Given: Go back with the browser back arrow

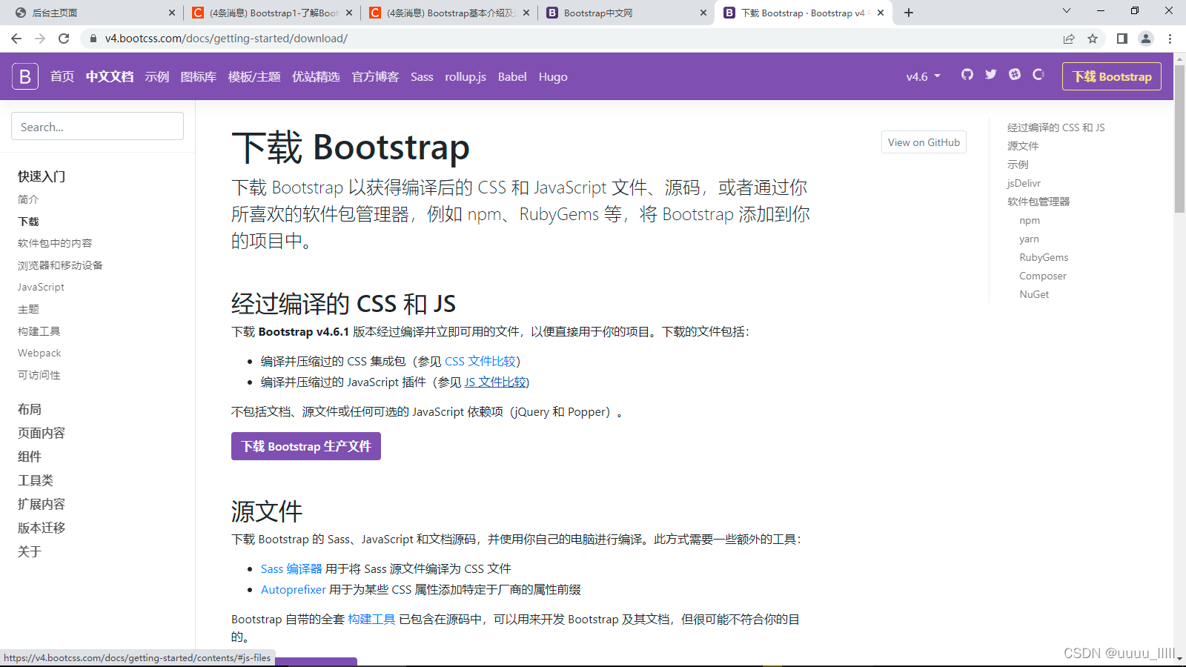Looking at the screenshot, I should click(x=16, y=39).
